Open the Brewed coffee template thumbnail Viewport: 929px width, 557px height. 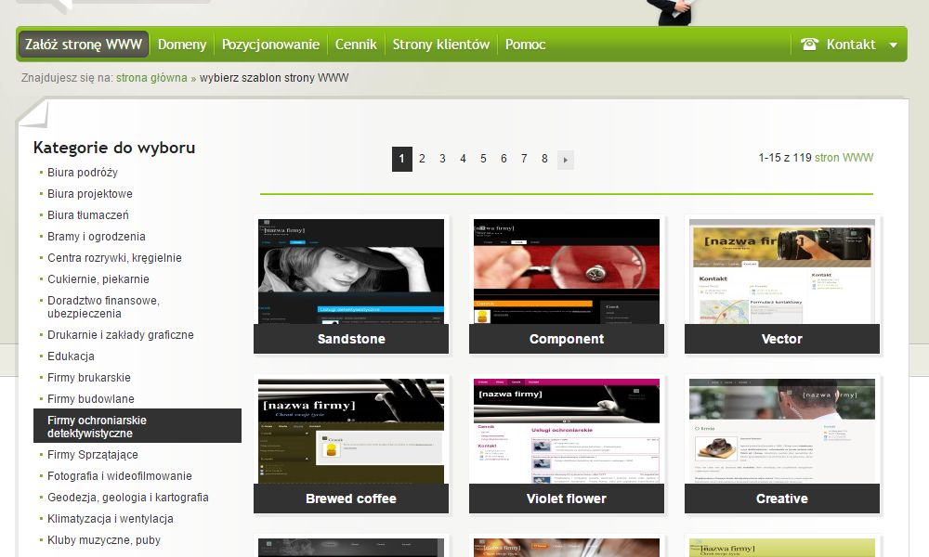[351, 431]
